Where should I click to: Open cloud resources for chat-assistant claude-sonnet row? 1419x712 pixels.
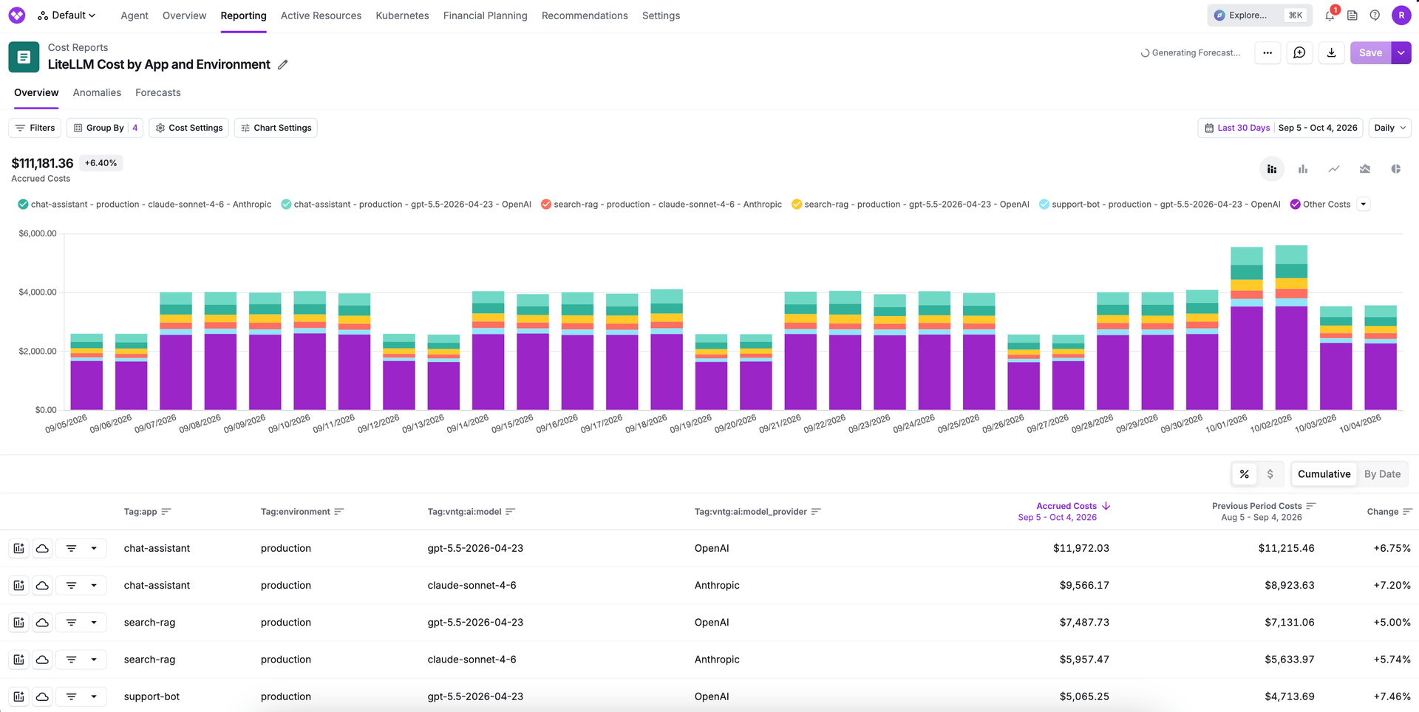tap(43, 586)
